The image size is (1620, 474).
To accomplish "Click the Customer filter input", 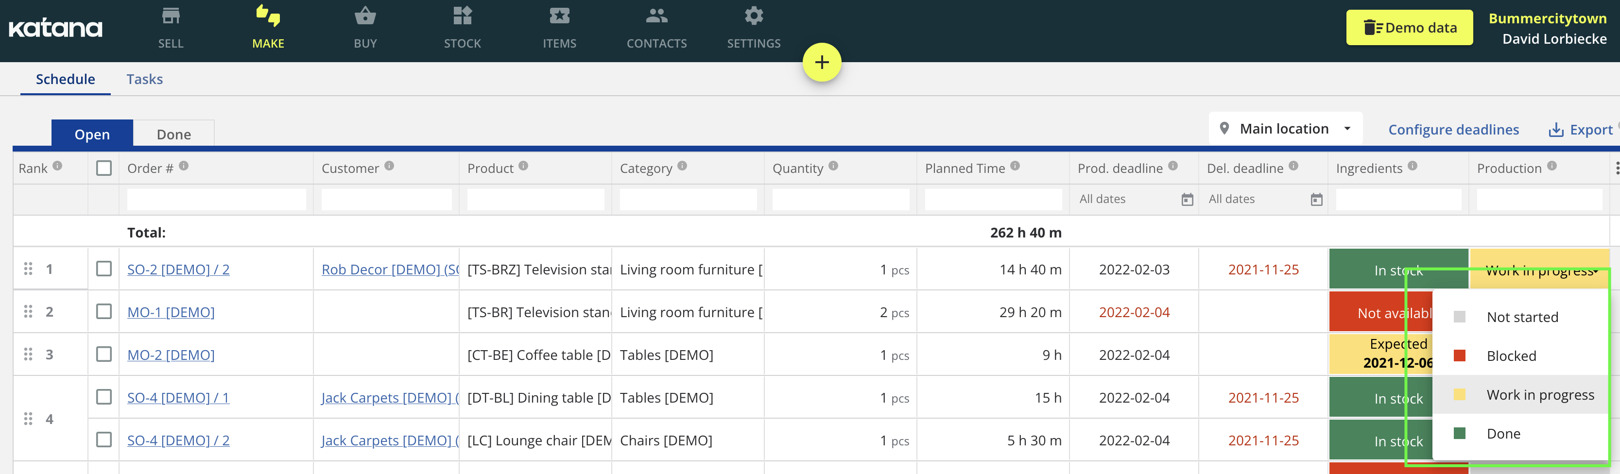I will click(x=386, y=199).
